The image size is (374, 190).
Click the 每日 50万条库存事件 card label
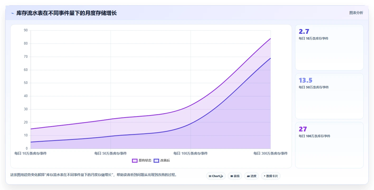pos(314,87)
